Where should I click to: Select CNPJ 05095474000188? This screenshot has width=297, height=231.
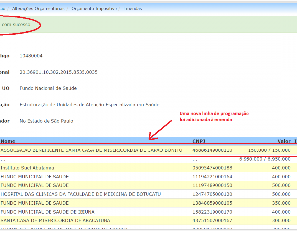pyautogui.click(x=212, y=168)
